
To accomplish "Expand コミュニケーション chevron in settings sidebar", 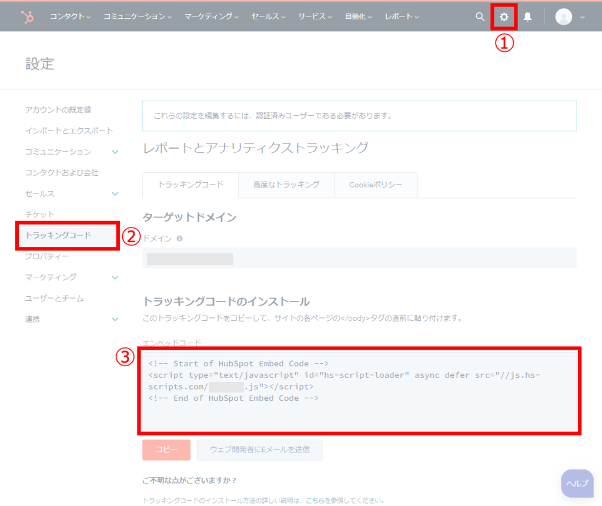I will (x=115, y=152).
